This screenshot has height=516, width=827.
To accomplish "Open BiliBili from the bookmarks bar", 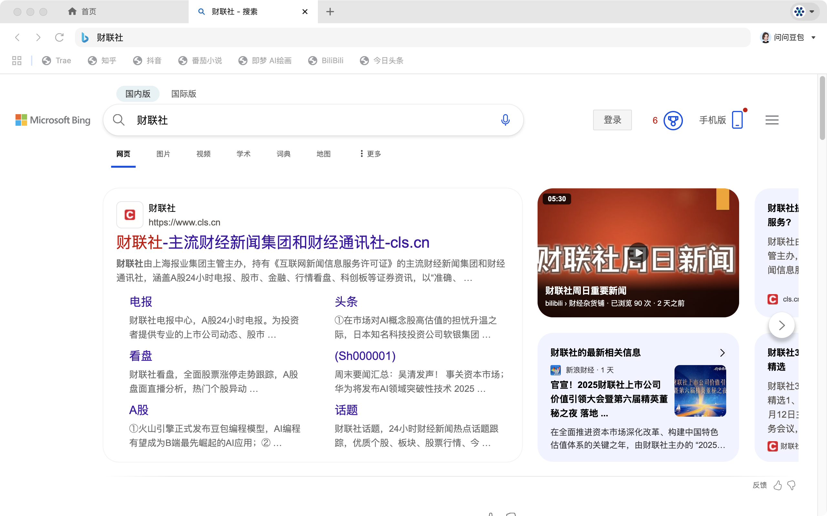I will (x=326, y=60).
